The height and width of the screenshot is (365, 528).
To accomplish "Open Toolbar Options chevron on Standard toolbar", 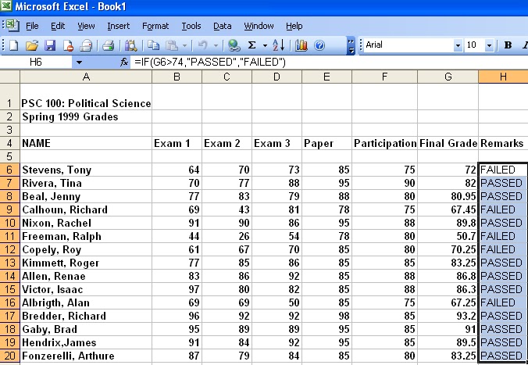I will (351, 46).
